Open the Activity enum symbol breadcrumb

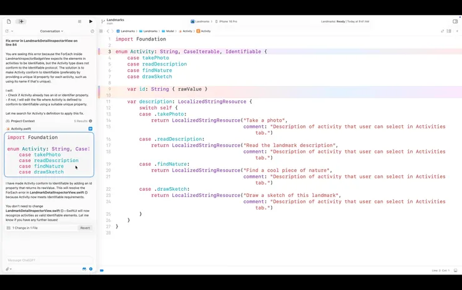pos(204,31)
